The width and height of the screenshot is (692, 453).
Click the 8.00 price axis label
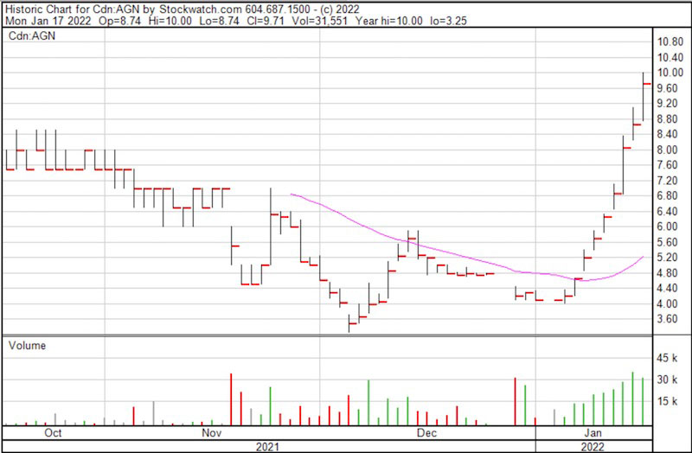tap(667, 150)
